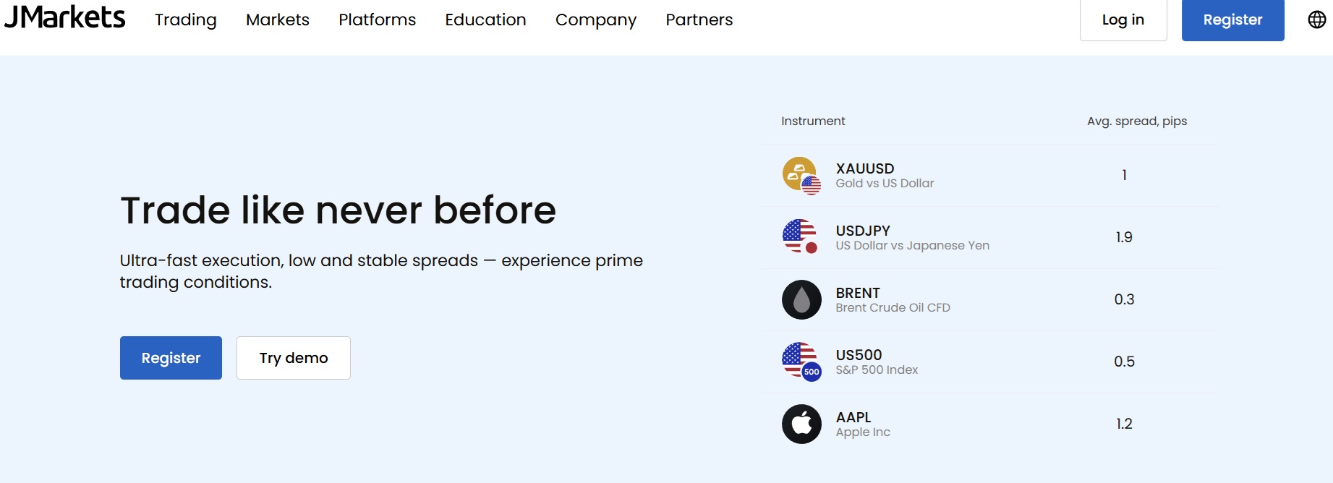Expand the Company menu
The width and height of the screenshot is (1333, 483).
point(596,20)
